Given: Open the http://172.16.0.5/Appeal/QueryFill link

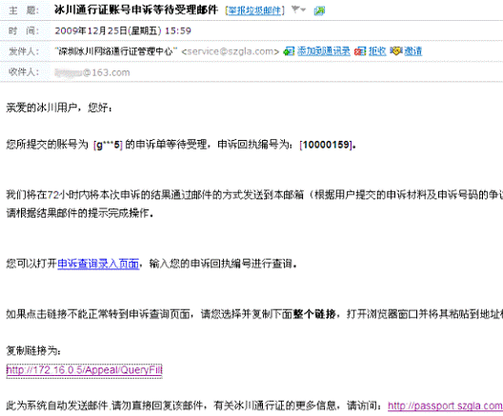Looking at the screenshot, I should (85, 370).
